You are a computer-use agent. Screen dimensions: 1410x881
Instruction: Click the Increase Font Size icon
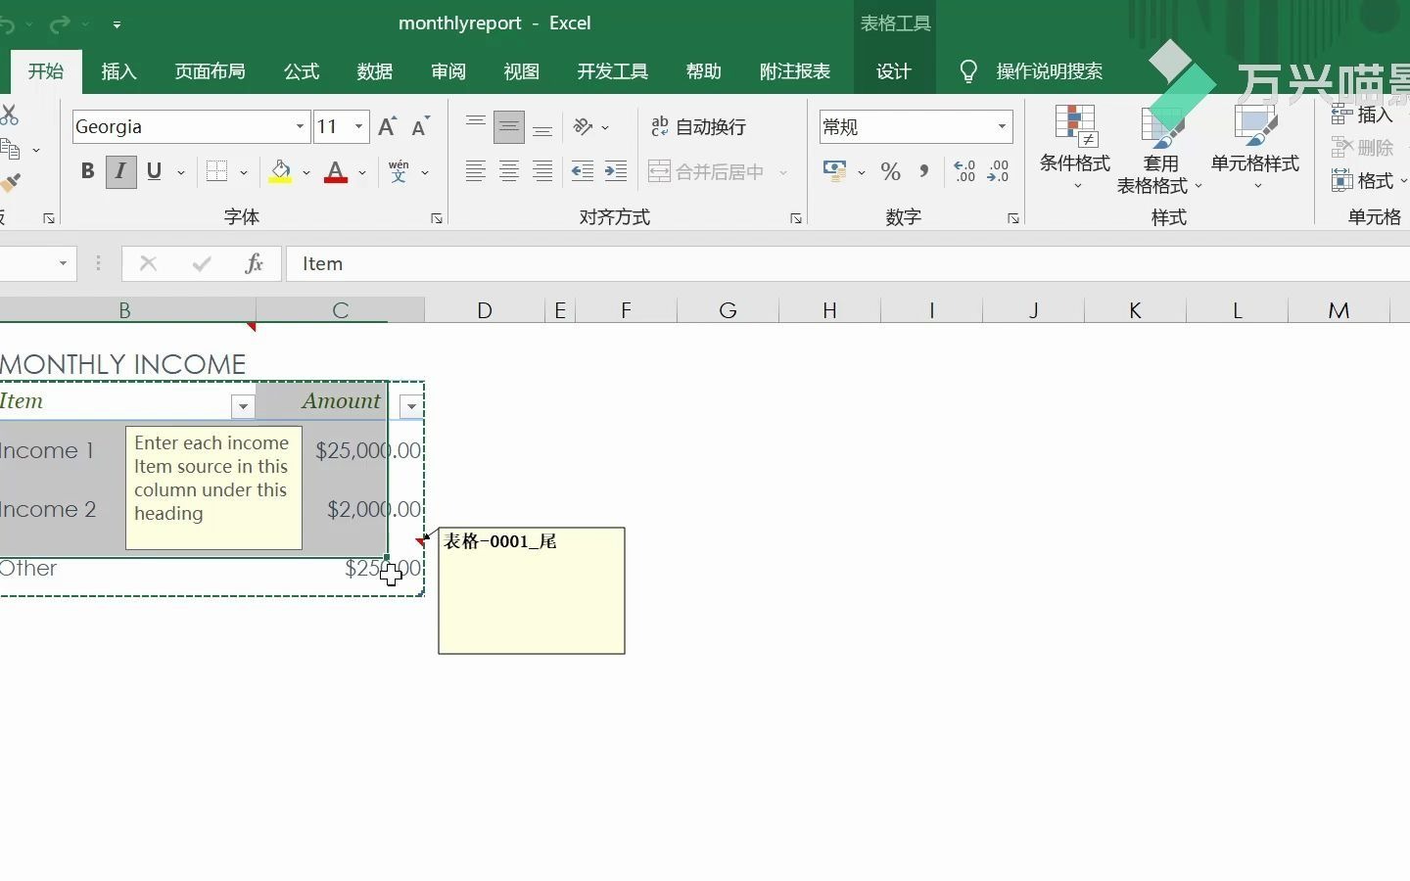click(387, 127)
